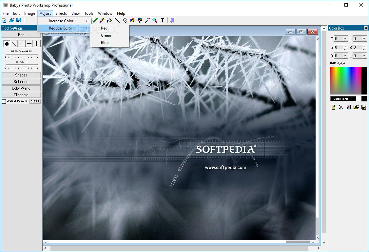Image resolution: width=369 pixels, height=252 pixels.
Task: Adjust the Draw Thickness slider
Action: [x=22, y=56]
